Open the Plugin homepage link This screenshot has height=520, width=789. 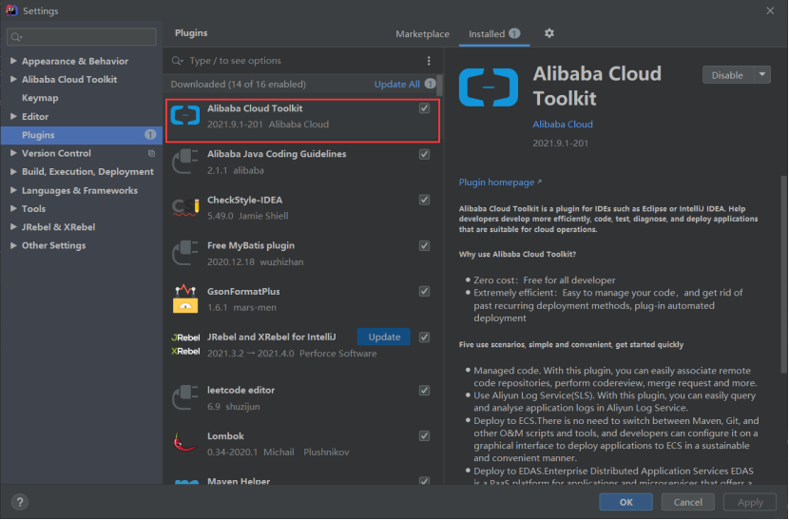click(x=499, y=183)
